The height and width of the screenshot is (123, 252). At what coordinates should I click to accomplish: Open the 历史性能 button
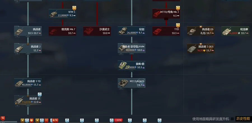click(x=243, y=119)
